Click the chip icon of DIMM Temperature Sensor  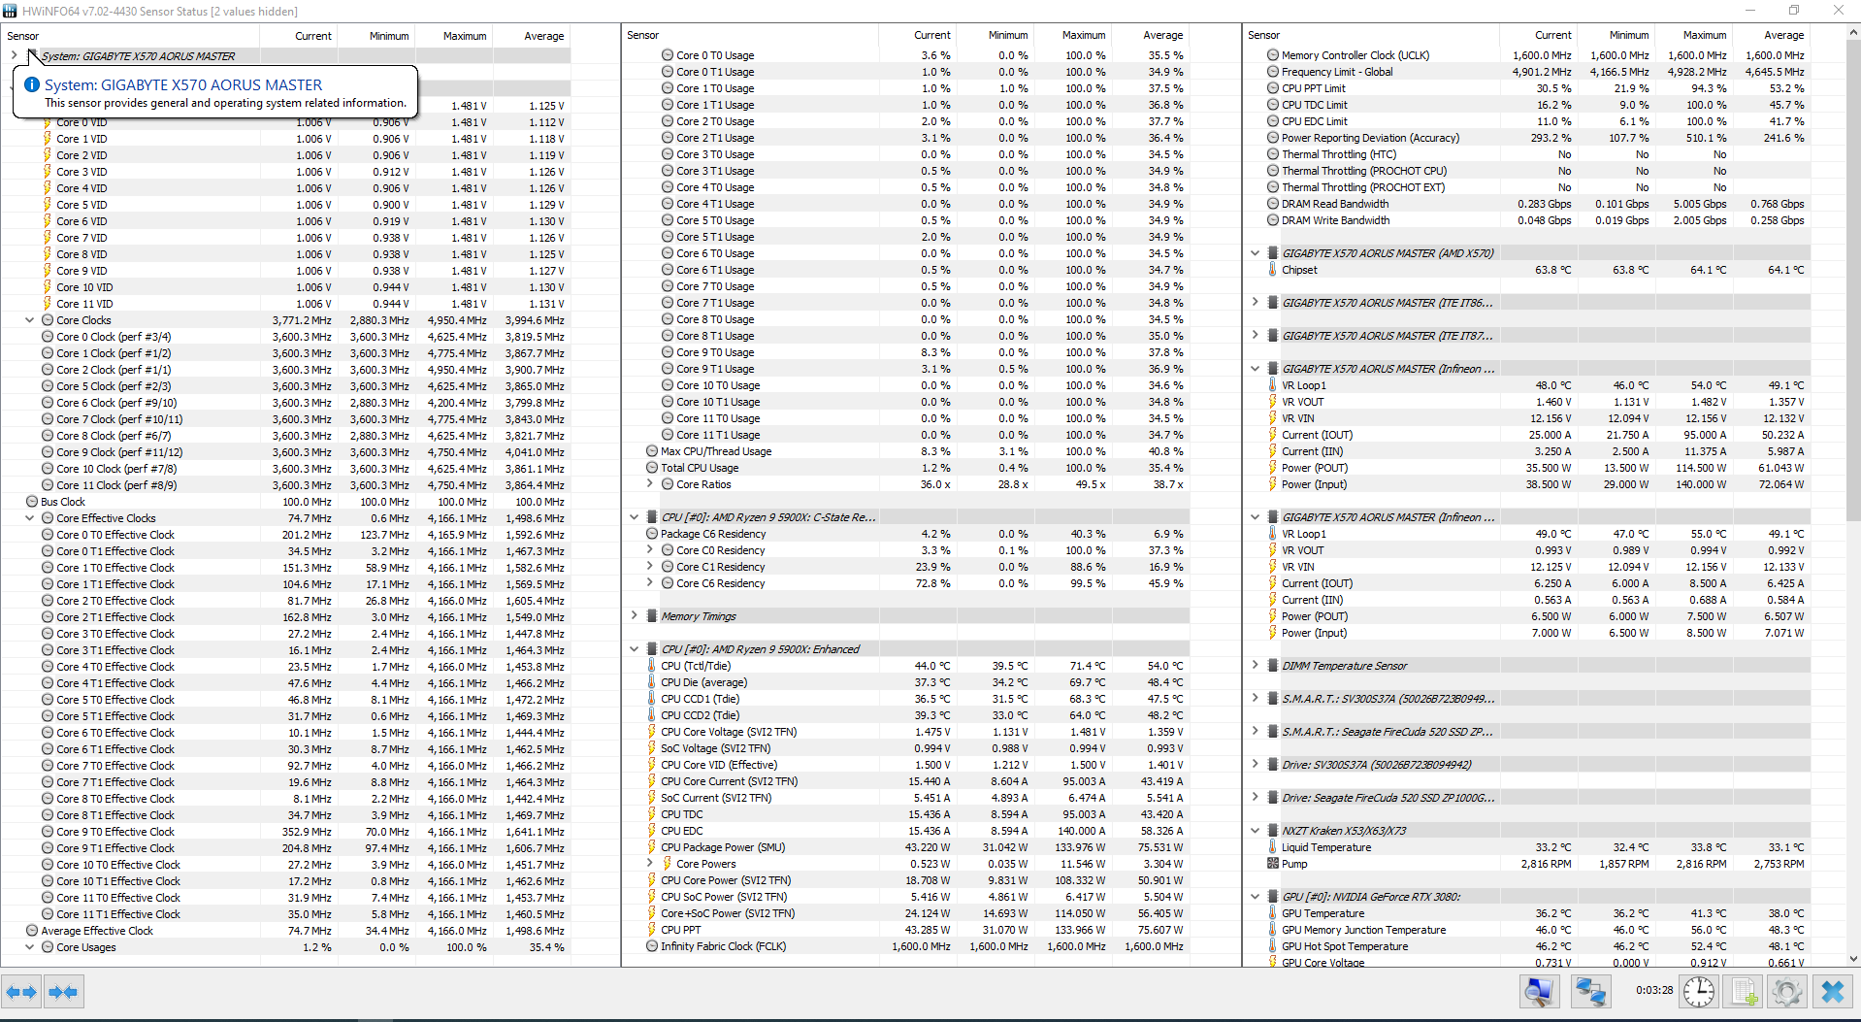coord(1273,666)
